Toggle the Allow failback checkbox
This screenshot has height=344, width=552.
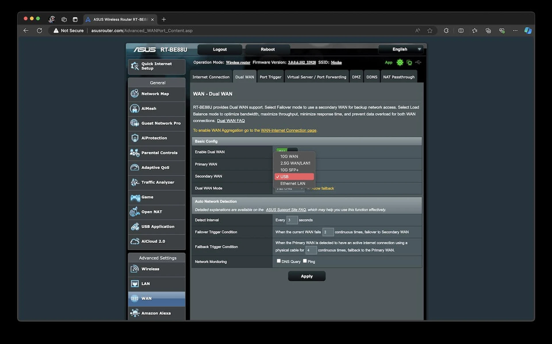[308, 188]
